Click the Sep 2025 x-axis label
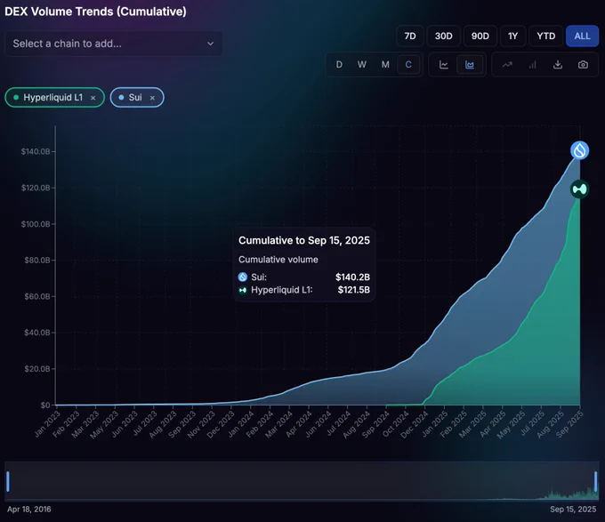The image size is (605, 522). click(569, 424)
